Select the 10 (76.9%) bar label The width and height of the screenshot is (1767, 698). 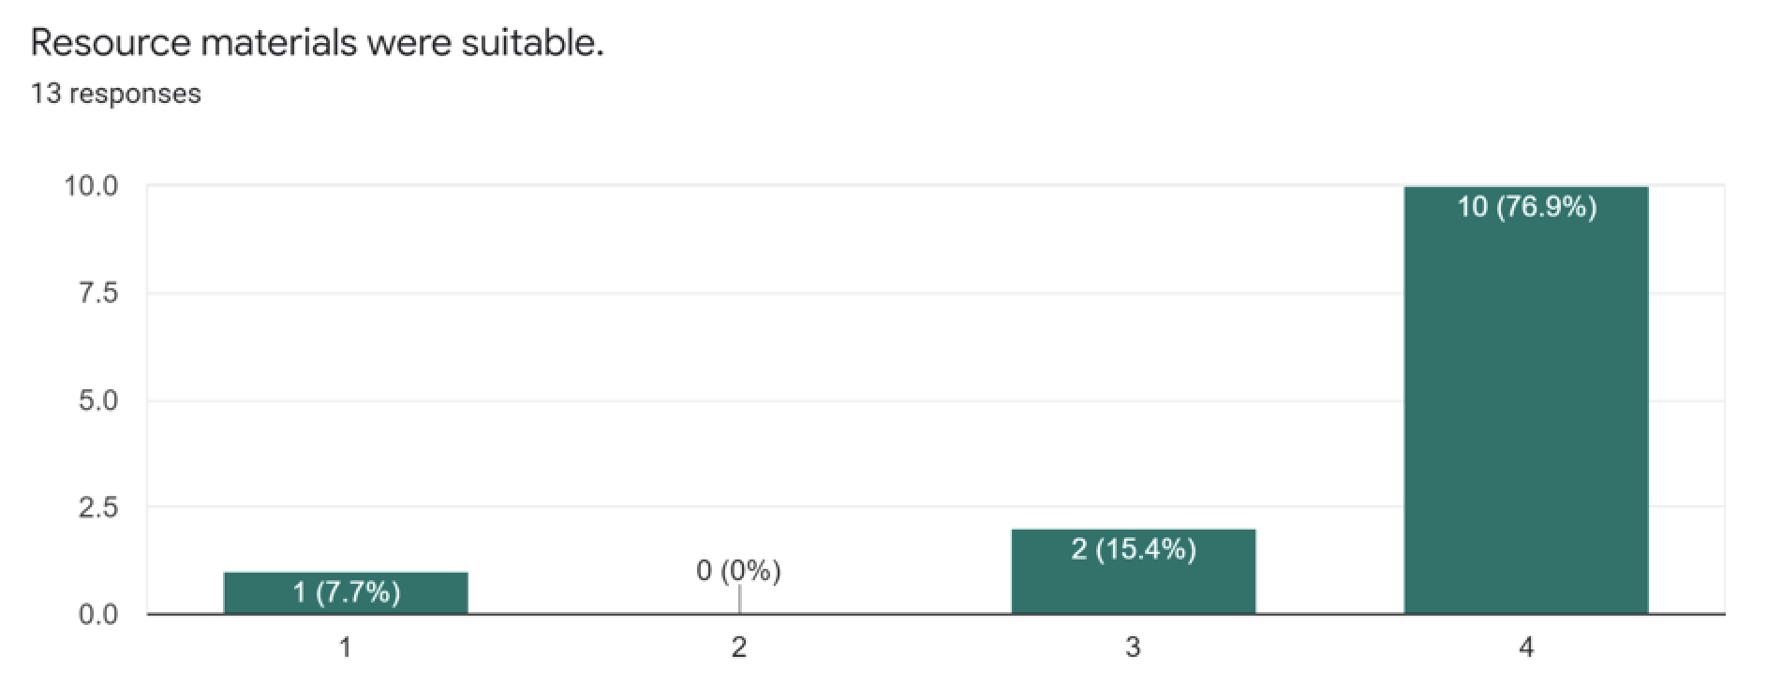1526,206
